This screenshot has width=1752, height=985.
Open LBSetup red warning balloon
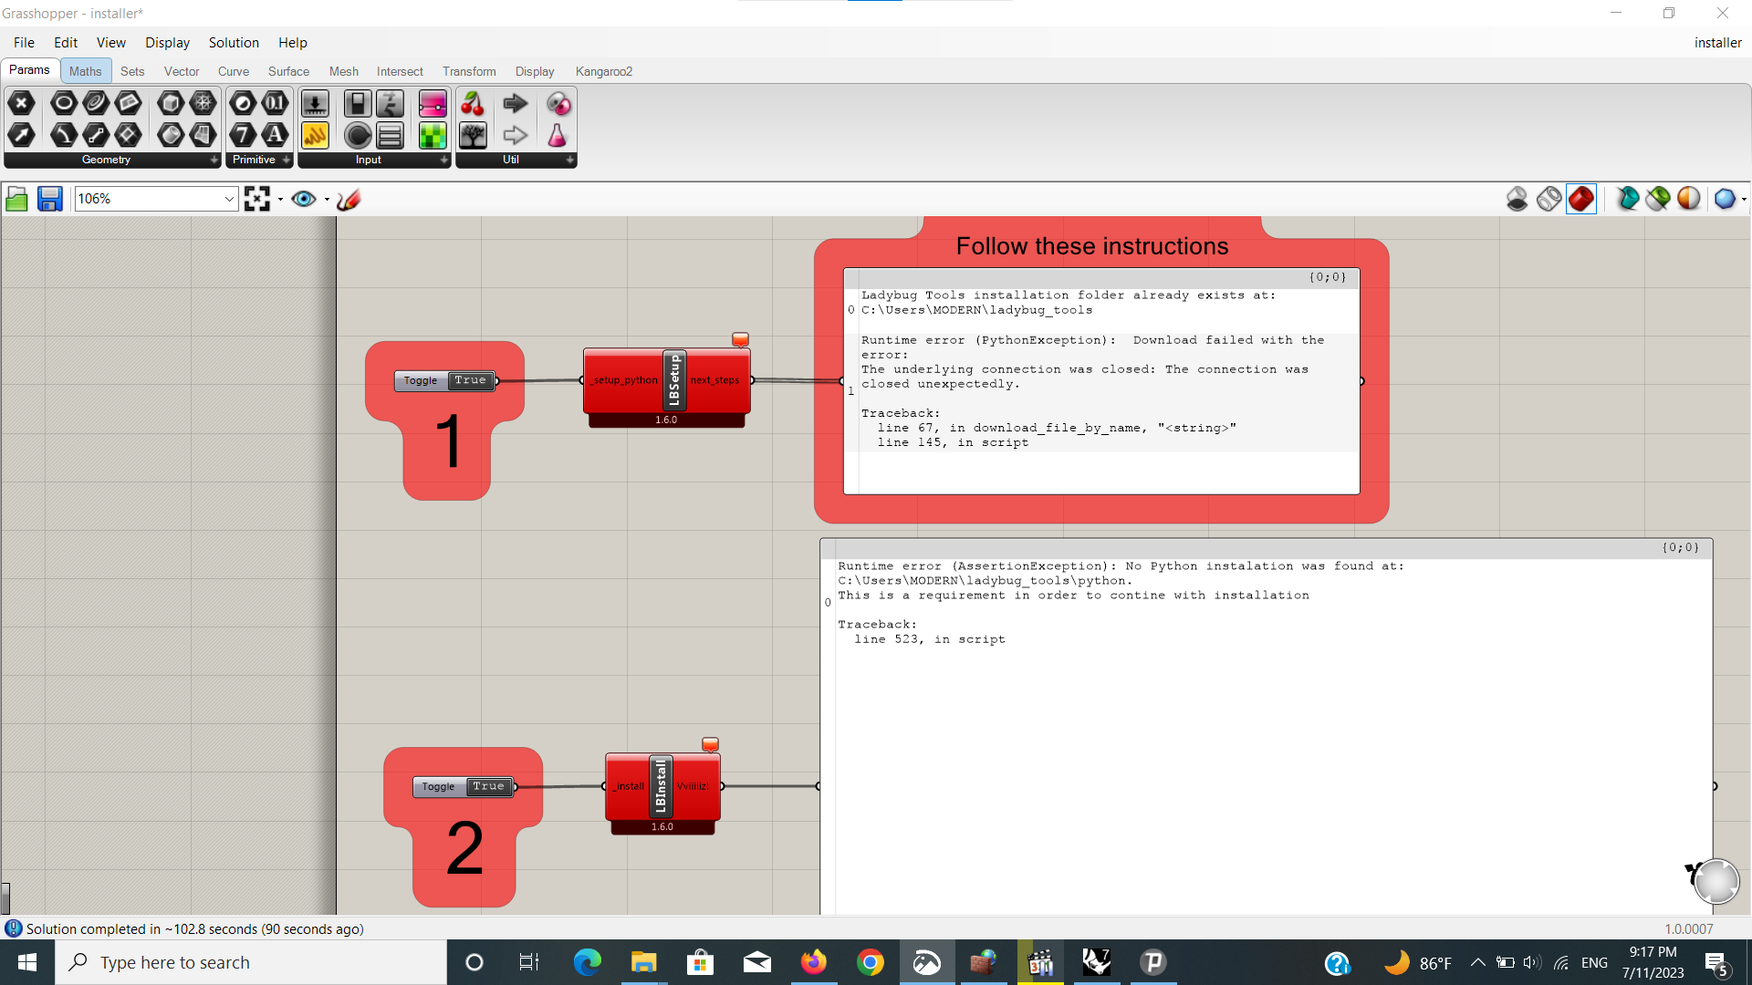pyautogui.click(x=740, y=339)
